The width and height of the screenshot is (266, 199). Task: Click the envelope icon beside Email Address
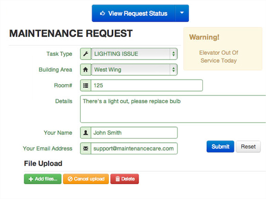click(85, 149)
